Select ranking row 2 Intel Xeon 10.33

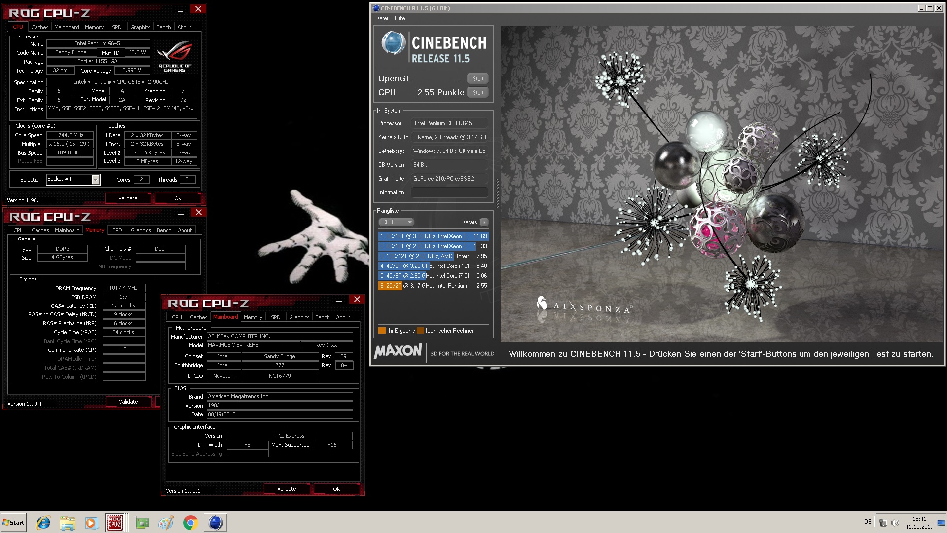point(434,246)
